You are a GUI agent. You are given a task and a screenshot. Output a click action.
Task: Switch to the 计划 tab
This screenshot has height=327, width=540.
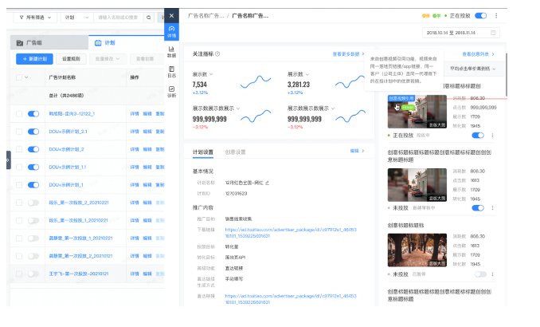tap(127, 43)
